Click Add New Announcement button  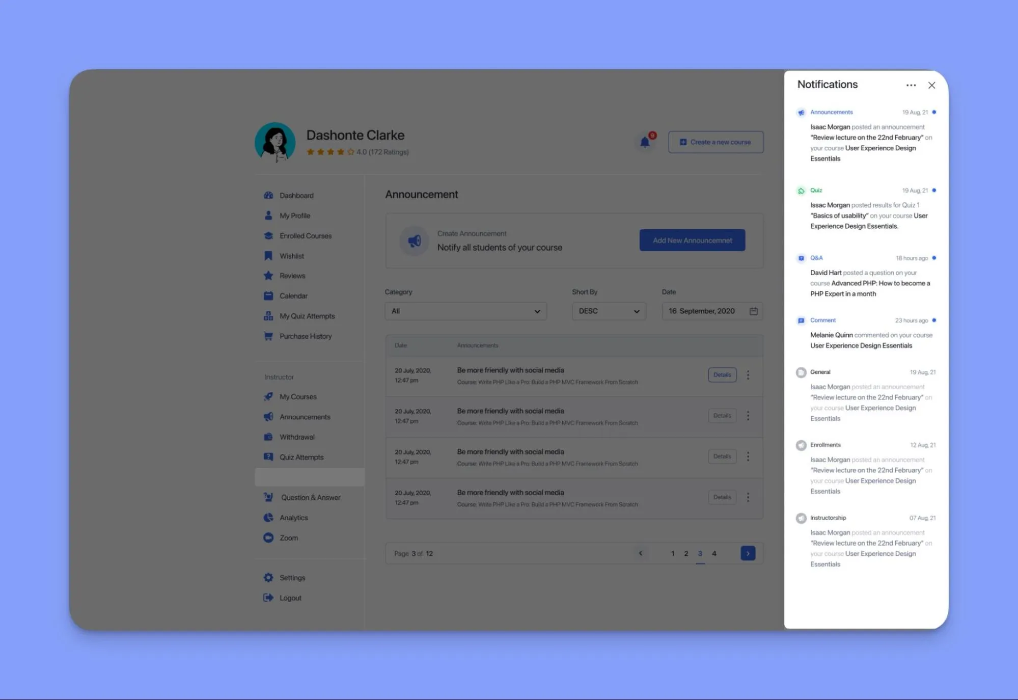click(x=692, y=240)
